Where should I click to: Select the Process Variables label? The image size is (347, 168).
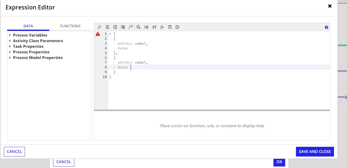pyautogui.click(x=30, y=35)
